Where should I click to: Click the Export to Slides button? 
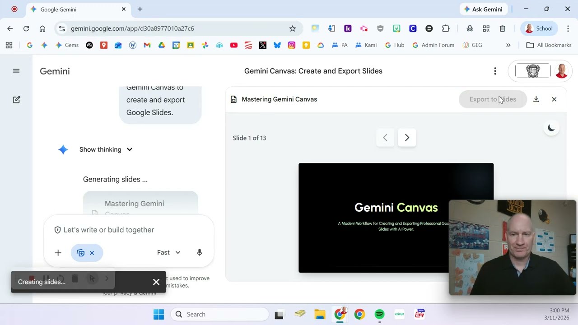click(493, 99)
